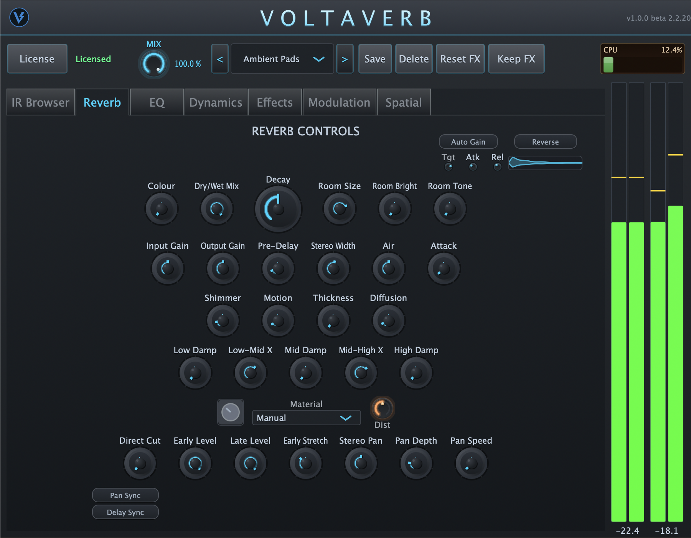Viewport: 691px width, 538px height.
Task: Click the Rel mini knob
Action: pyautogui.click(x=498, y=167)
